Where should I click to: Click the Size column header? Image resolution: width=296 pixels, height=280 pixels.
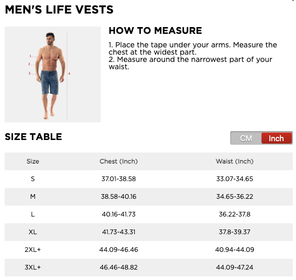tap(33, 161)
